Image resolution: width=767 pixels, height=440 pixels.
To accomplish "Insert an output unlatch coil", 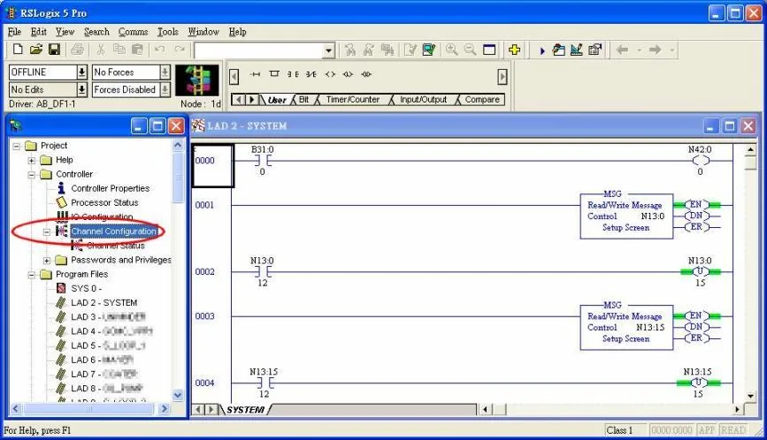I will click(366, 74).
